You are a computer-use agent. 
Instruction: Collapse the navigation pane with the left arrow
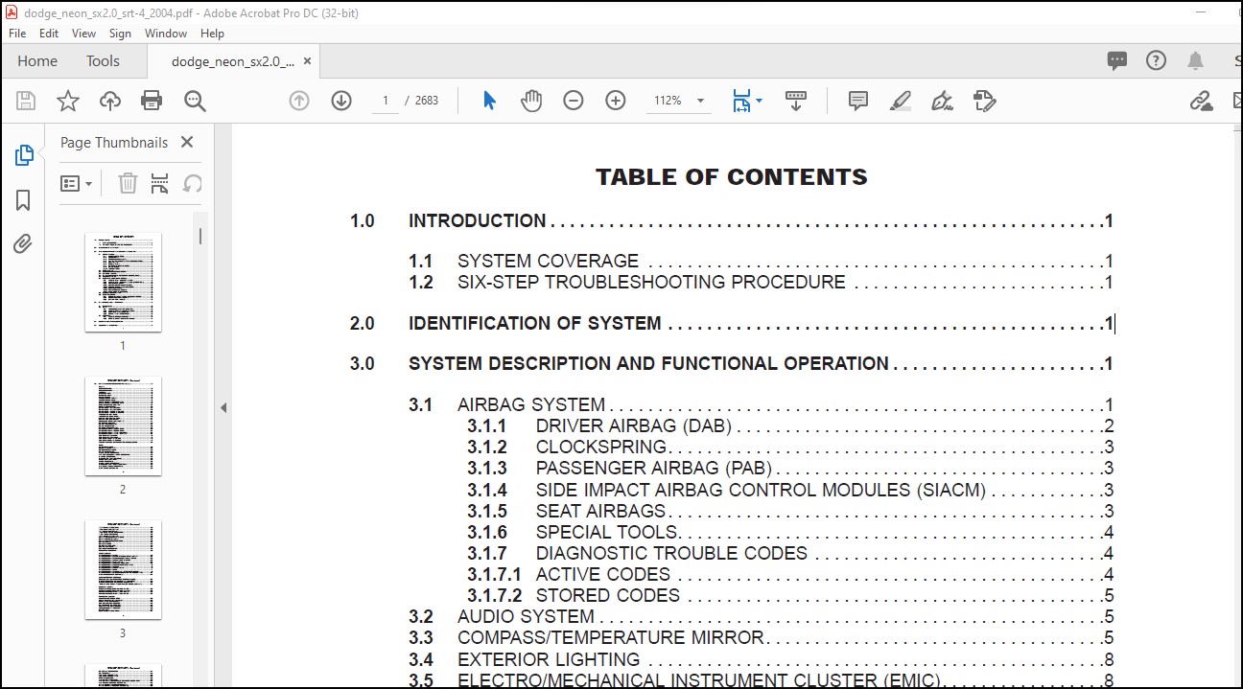[x=223, y=408]
